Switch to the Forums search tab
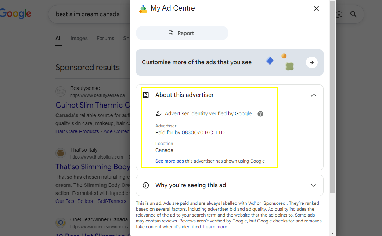 pos(105,38)
